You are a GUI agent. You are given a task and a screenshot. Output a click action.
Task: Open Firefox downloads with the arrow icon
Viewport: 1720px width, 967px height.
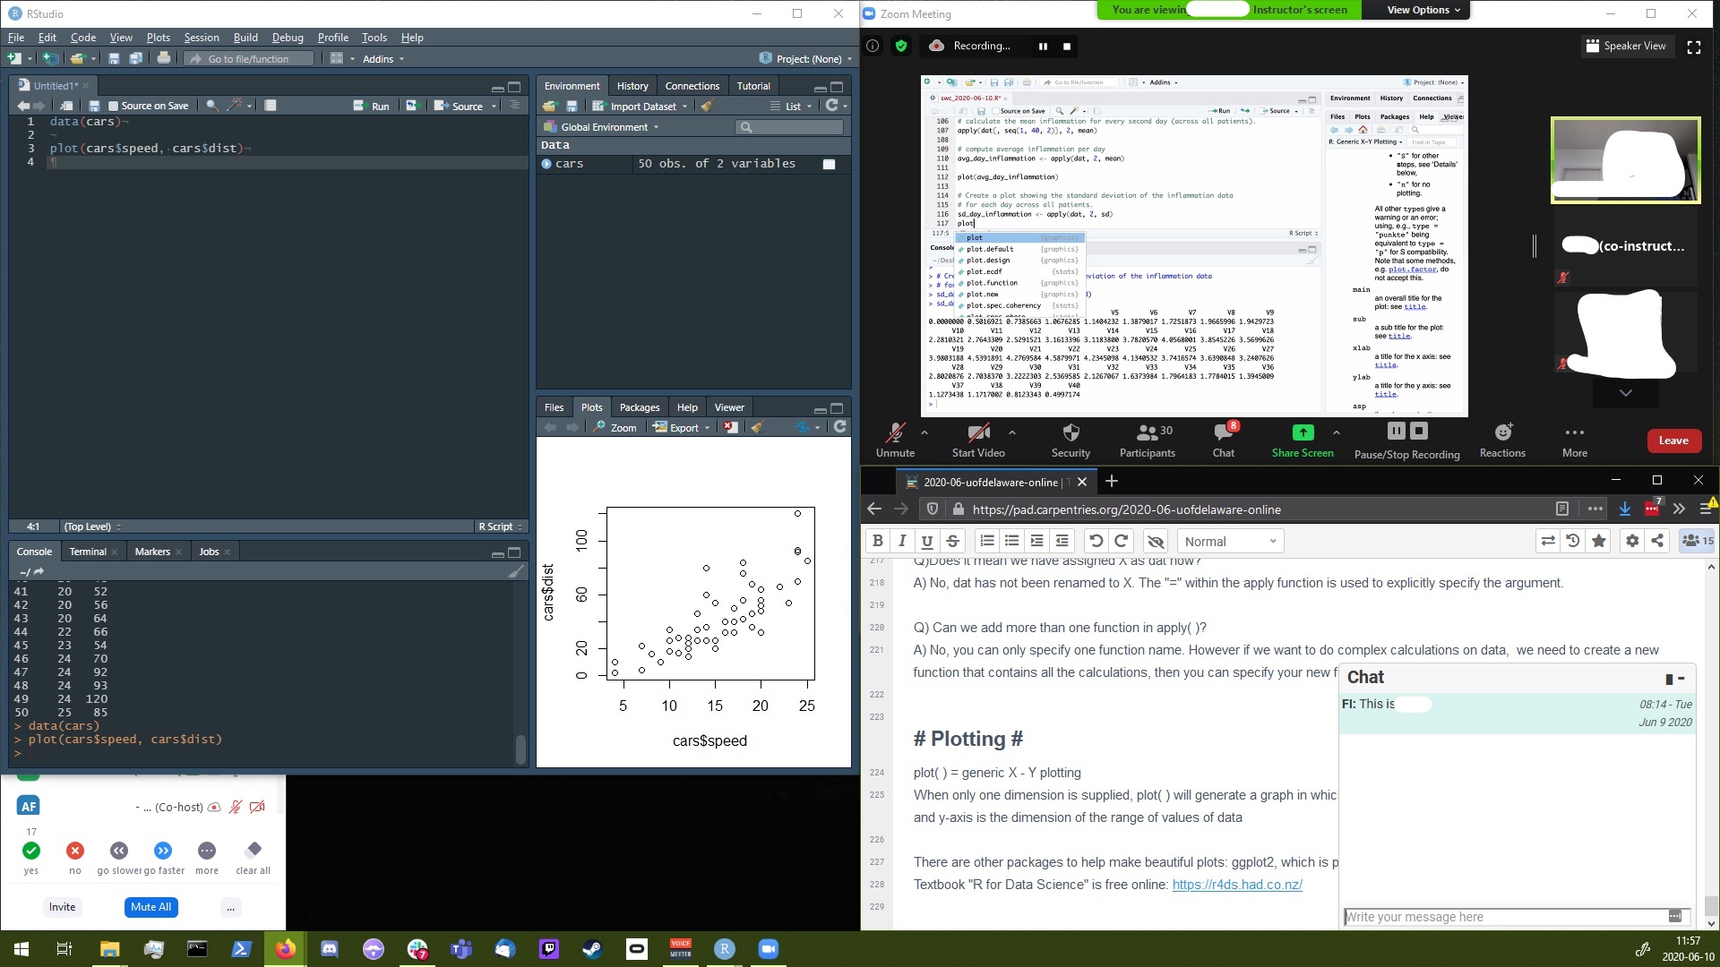(x=1624, y=509)
